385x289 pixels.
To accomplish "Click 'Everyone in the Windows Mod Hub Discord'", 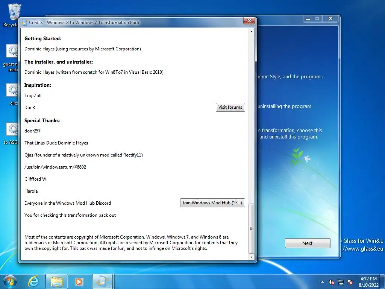I will click(x=68, y=203).
